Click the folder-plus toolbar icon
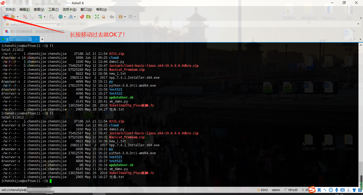363x195 pixels. pyautogui.click(x=121, y=17)
